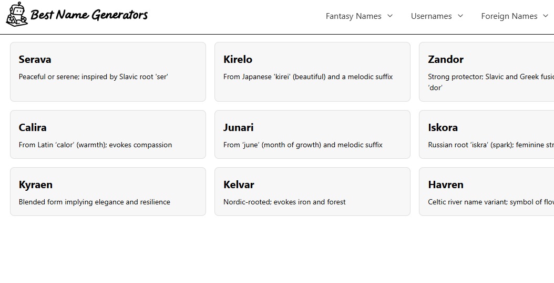Image resolution: width=554 pixels, height=283 pixels.
Task: Expand the Usernames chevron arrow
Action: [460, 16]
